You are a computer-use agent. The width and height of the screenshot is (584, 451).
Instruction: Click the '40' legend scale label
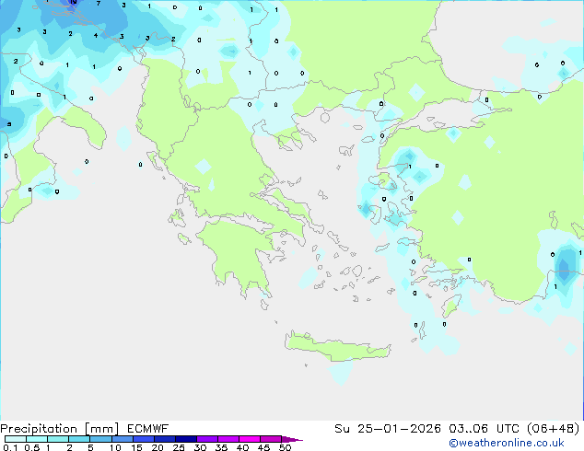[x=242, y=447]
